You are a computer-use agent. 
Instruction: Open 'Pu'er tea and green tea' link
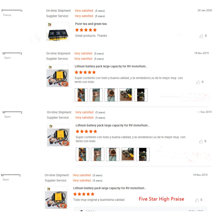[x=91, y=24]
